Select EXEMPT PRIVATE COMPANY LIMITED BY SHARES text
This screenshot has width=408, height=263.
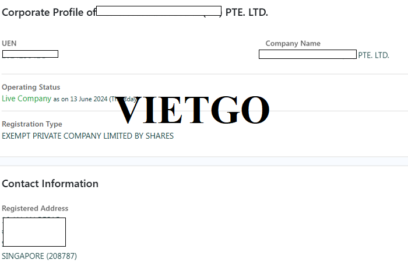tap(87, 136)
